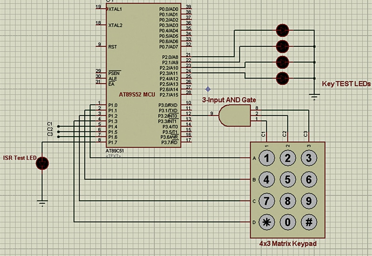Select the AT89S52 MCU chip label
Viewport: 372px width, 256px height.
point(137,94)
